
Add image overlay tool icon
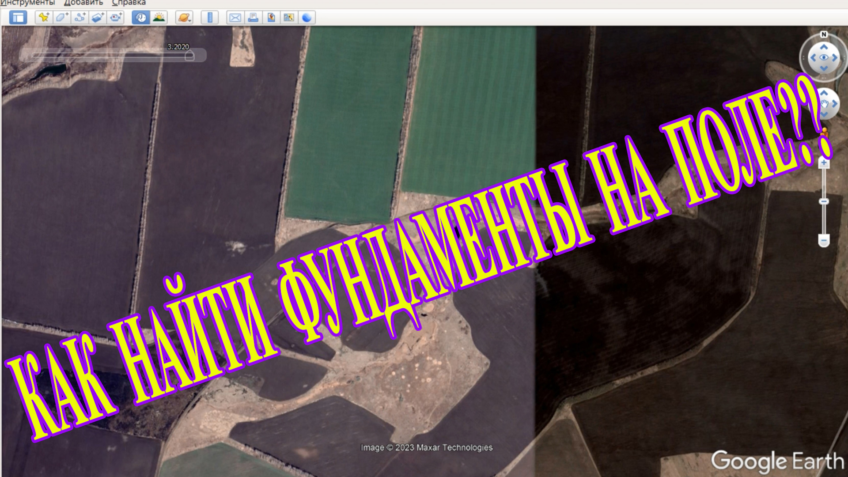point(98,18)
